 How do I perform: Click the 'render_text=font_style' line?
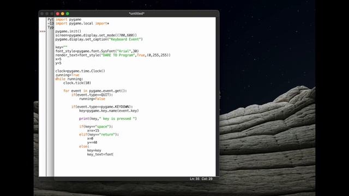pos(113,55)
